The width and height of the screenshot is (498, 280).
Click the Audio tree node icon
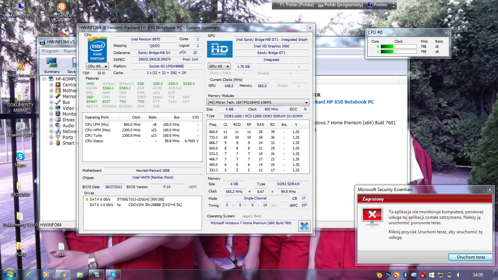click(x=58, y=125)
